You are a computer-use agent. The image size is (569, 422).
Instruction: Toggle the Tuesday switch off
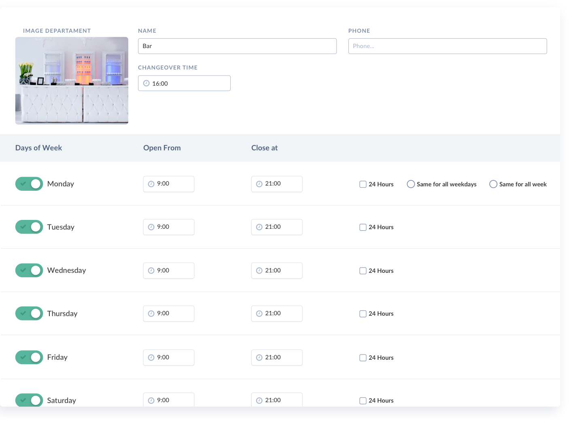pos(29,227)
